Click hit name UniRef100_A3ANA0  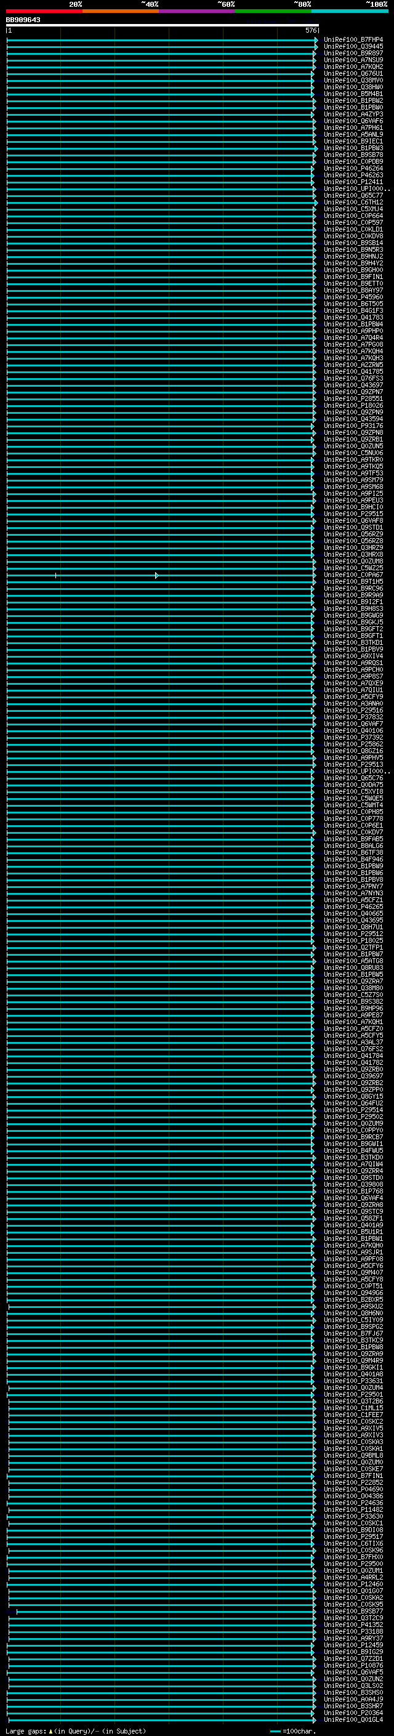click(353, 703)
